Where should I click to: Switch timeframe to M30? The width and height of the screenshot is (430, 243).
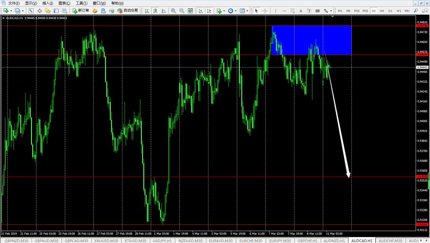[x=365, y=11]
